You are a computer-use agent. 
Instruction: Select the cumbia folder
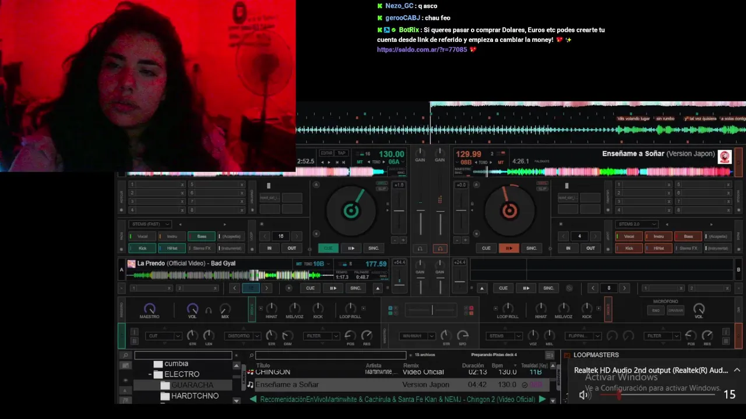(176, 364)
